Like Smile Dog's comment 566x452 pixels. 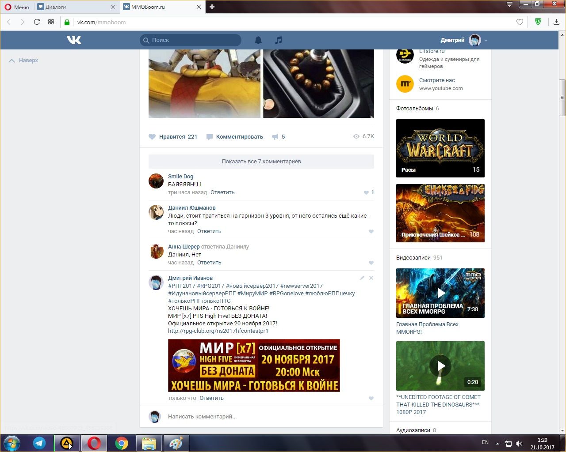pos(366,192)
